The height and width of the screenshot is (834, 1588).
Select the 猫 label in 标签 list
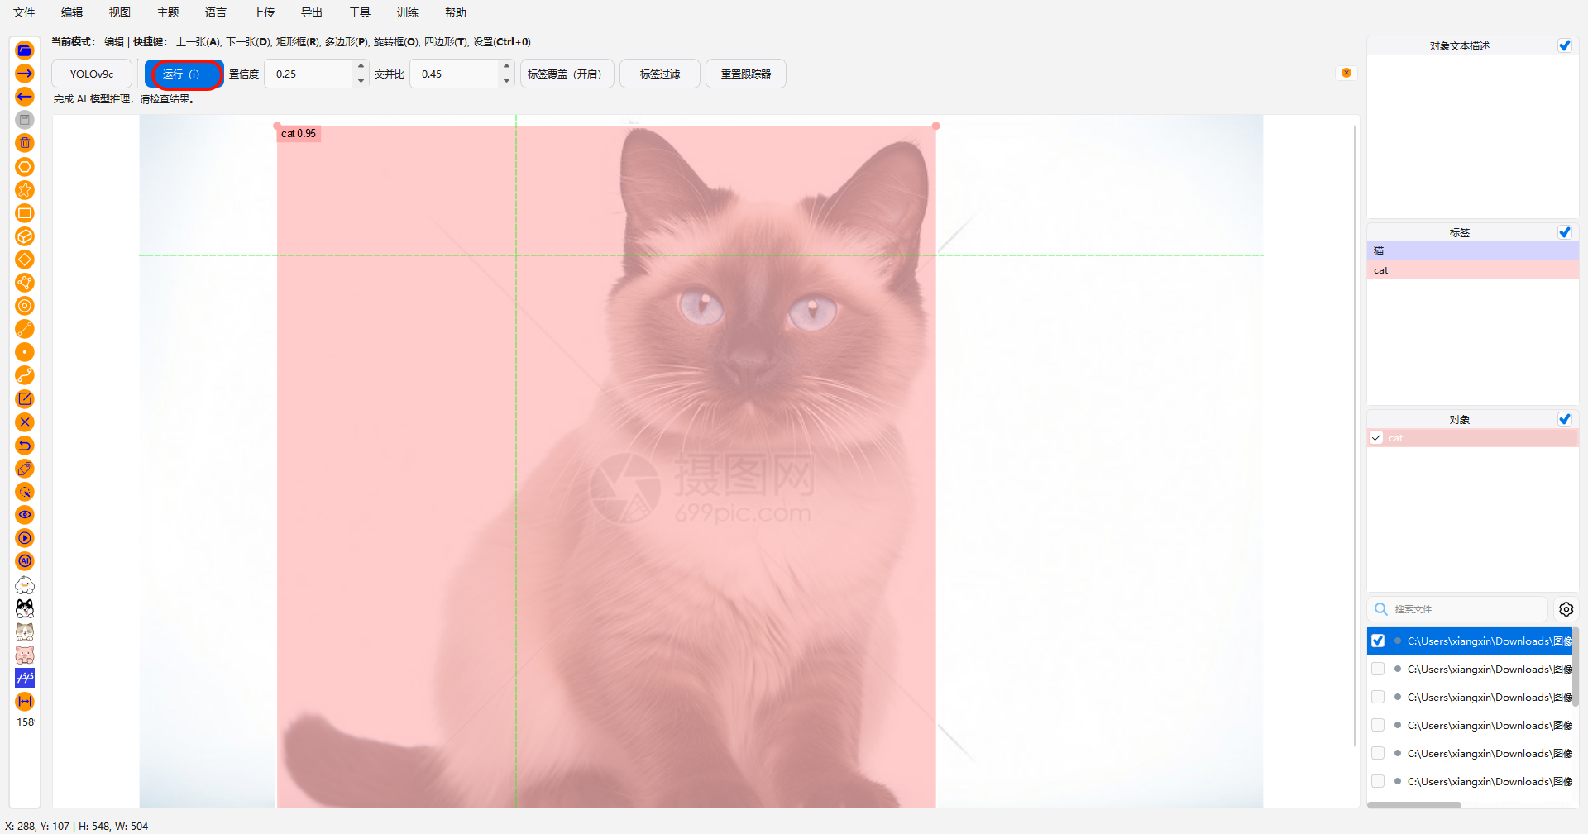[x=1473, y=250]
